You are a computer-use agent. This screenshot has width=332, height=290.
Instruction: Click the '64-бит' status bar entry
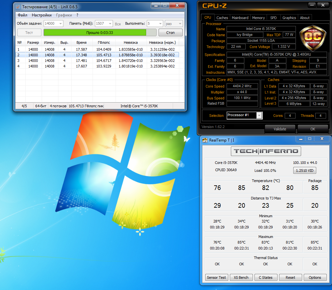(x=41, y=106)
